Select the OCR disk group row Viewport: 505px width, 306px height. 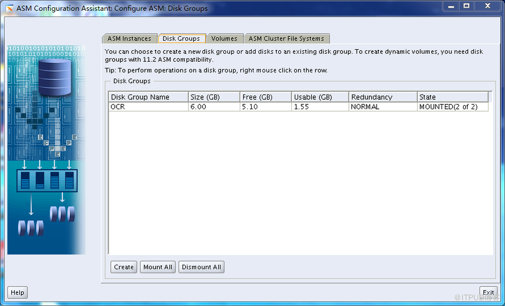148,107
